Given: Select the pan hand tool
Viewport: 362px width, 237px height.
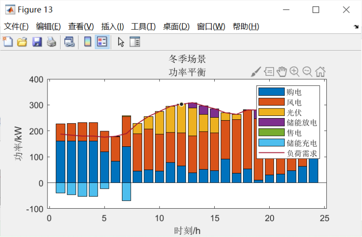Looking at the screenshot, I should pos(282,71).
